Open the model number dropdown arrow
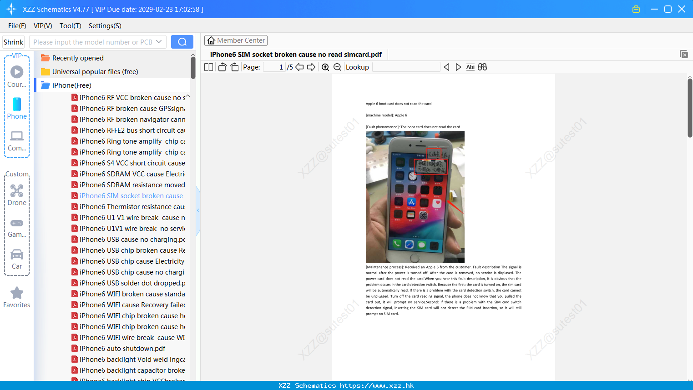 pyautogui.click(x=159, y=42)
